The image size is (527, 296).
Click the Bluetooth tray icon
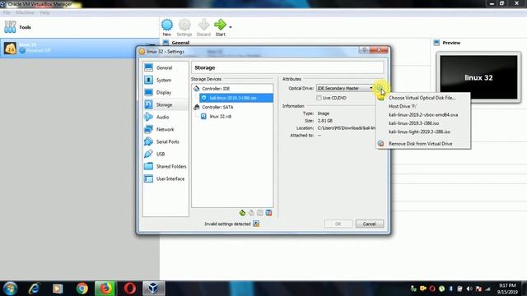click(x=450, y=289)
